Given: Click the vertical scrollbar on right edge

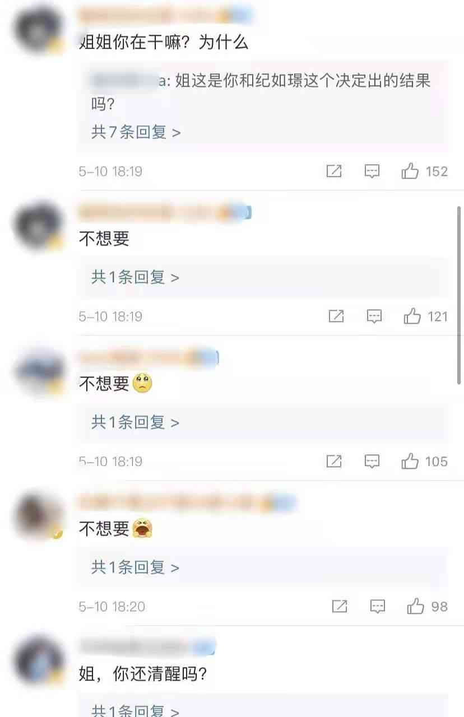Looking at the screenshot, I should 460,295.
